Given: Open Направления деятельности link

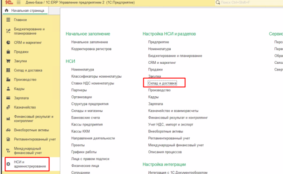Looking at the screenshot, I should tap(93, 138).
